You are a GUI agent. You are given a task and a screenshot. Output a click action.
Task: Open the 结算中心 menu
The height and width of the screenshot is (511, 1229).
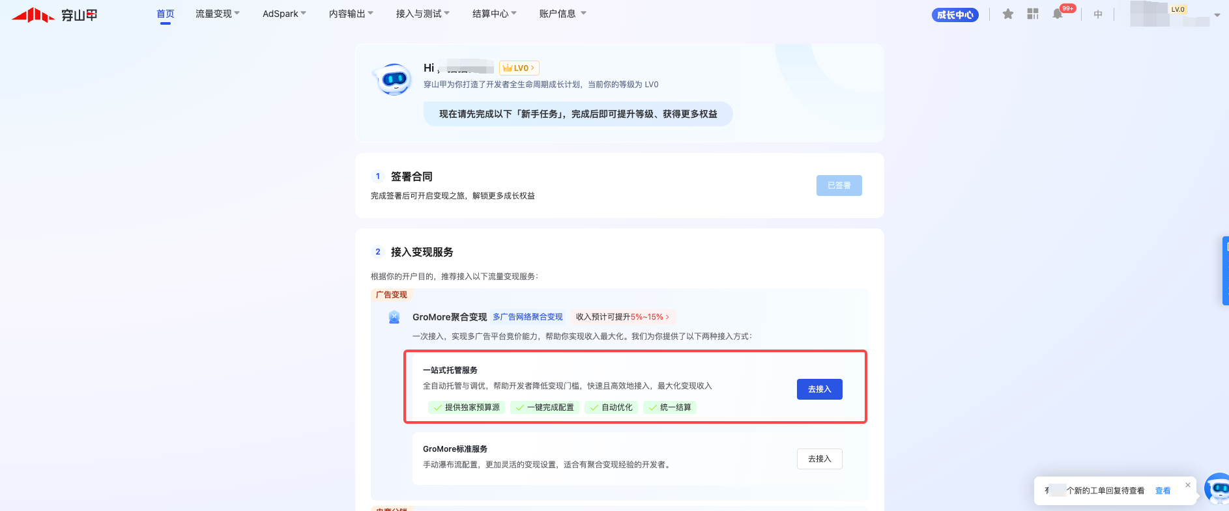(x=494, y=14)
